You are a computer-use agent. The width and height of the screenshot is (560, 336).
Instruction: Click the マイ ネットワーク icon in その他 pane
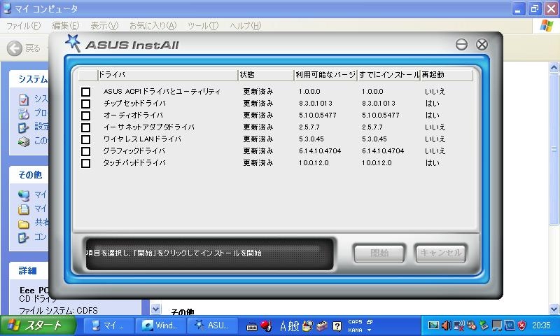click(24, 195)
